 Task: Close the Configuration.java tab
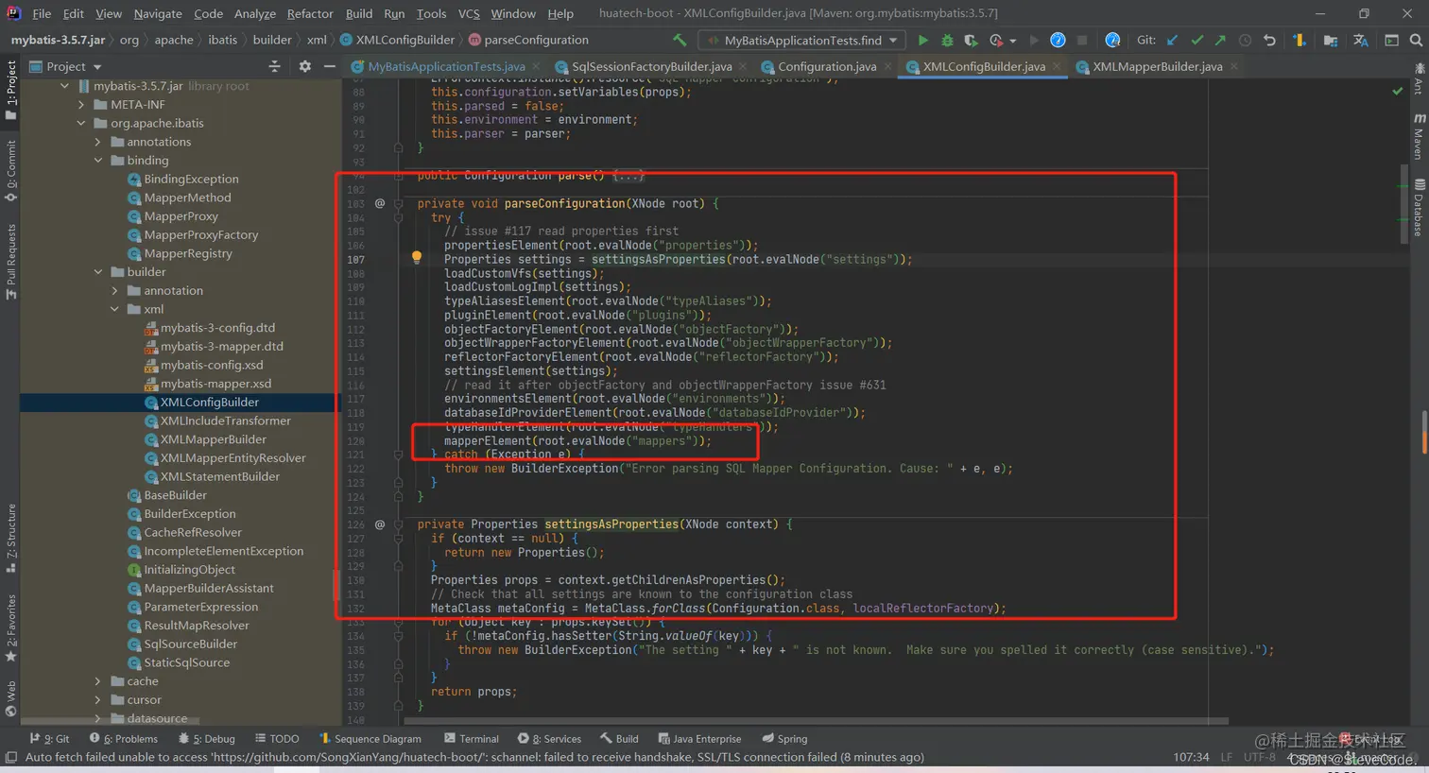(x=887, y=66)
